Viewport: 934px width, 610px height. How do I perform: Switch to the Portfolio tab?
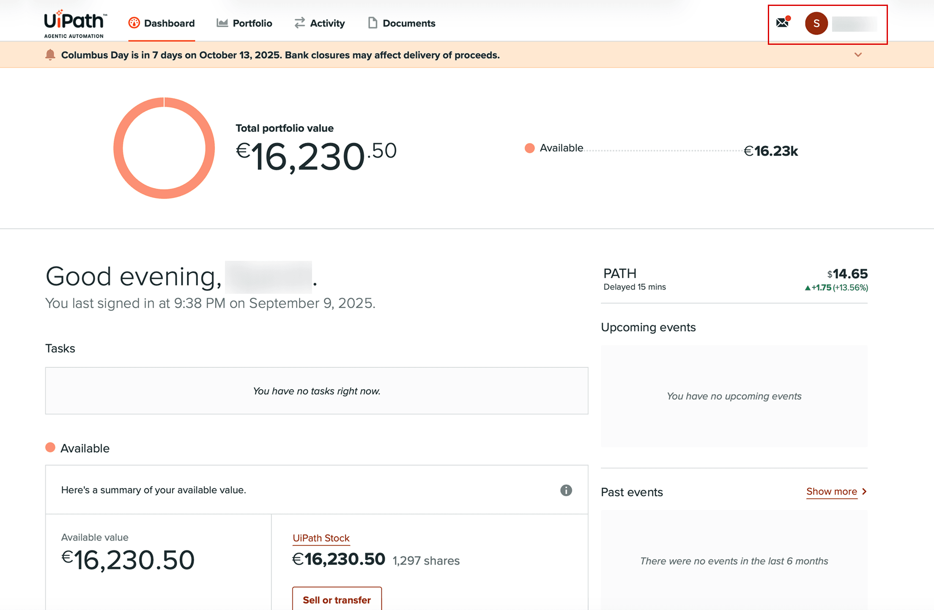tap(252, 23)
